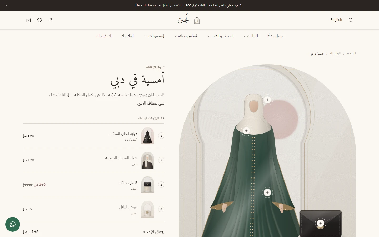
Task: Go to وصل حديثًا menu item
Action: tap(275, 36)
